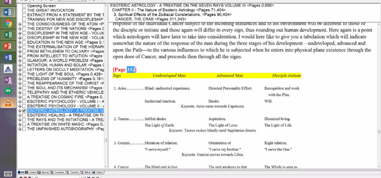
Task: Tick THE GREAT INVOCATION checkbox
Action: [24, 10]
